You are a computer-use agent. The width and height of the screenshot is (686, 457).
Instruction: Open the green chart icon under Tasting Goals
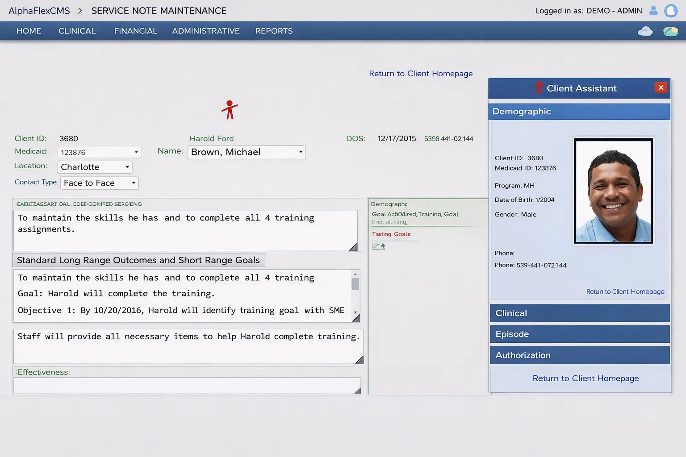click(376, 246)
